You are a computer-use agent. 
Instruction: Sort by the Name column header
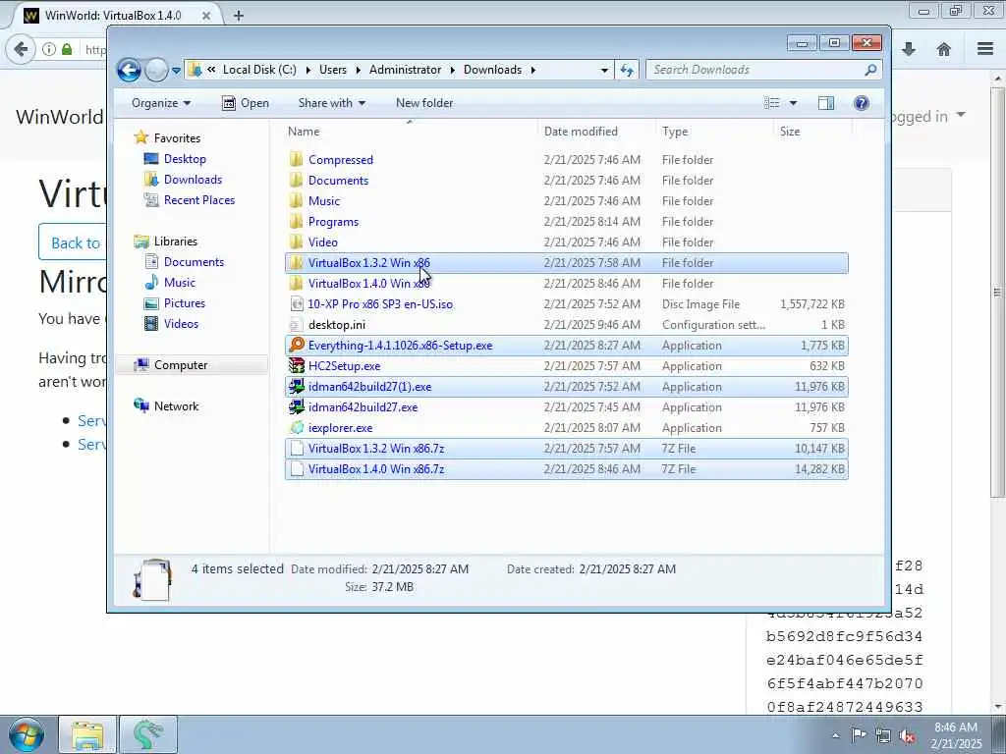pos(304,132)
